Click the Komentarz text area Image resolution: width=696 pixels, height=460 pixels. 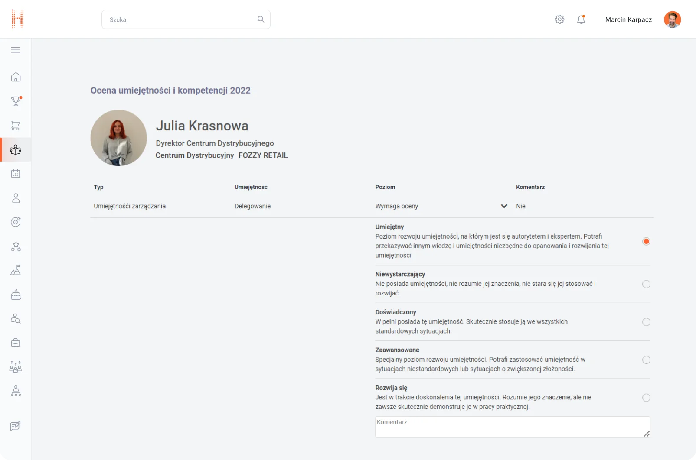coord(512,427)
